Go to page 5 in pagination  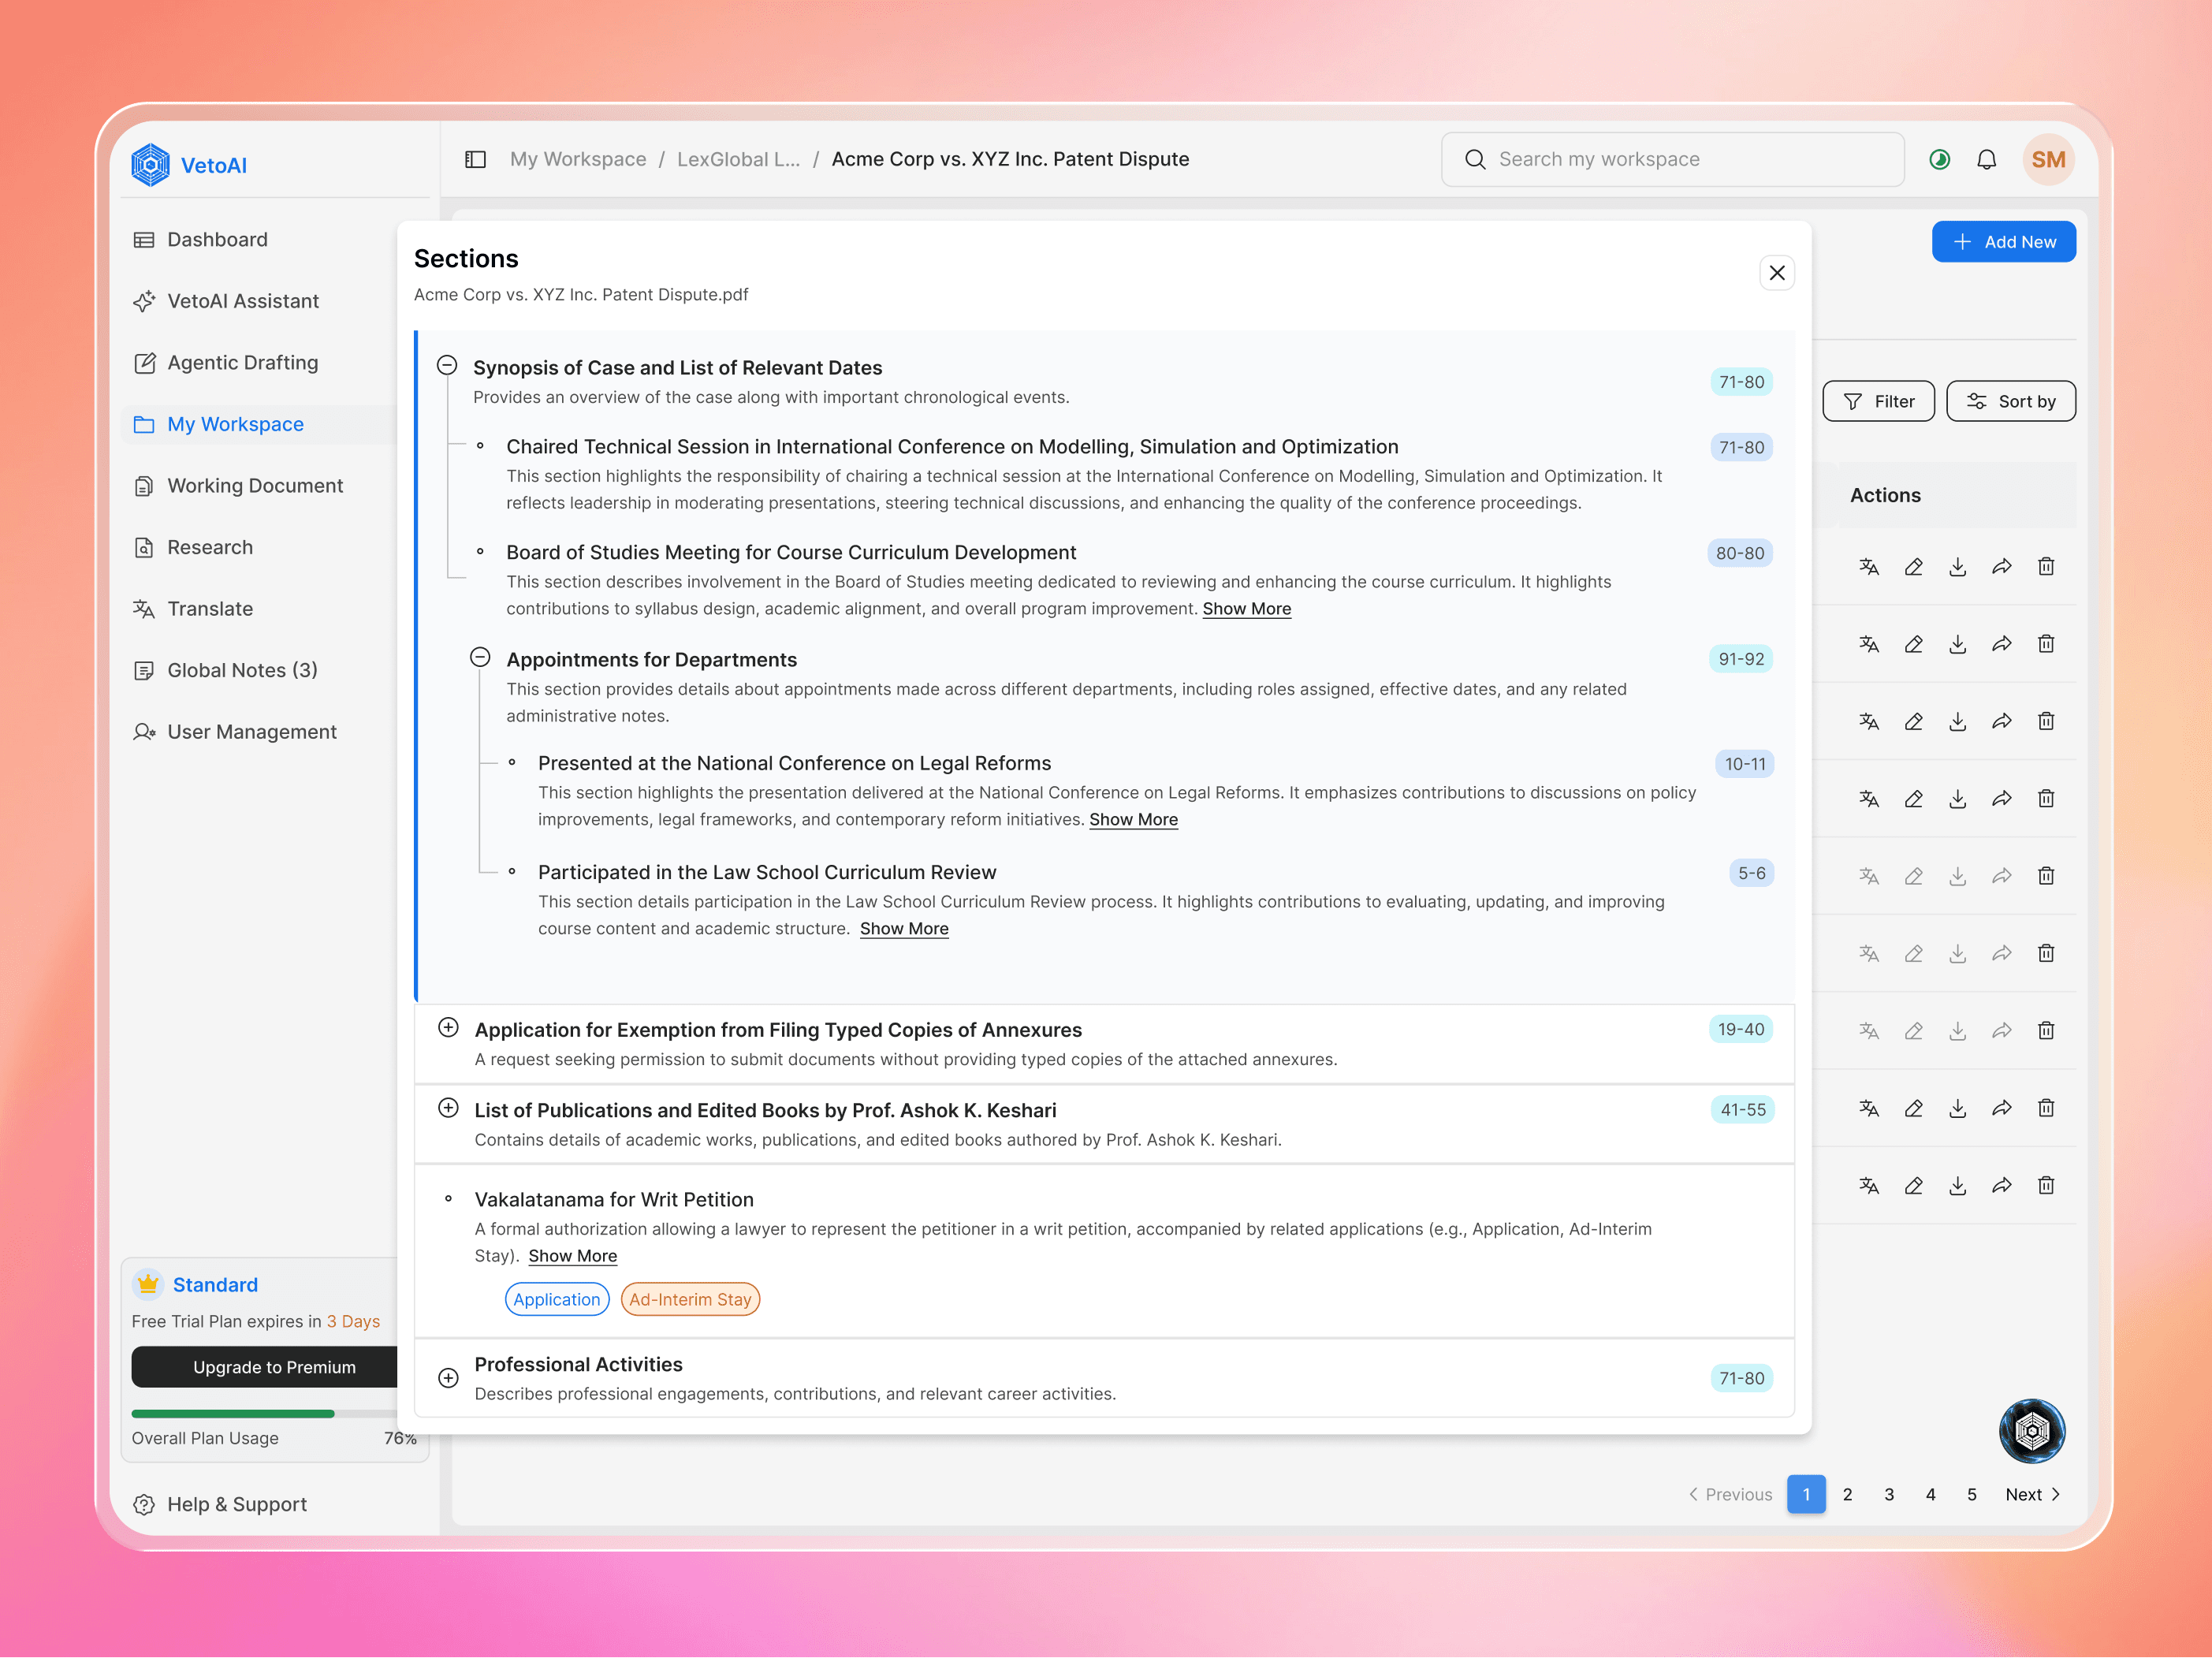pyautogui.click(x=1971, y=1494)
